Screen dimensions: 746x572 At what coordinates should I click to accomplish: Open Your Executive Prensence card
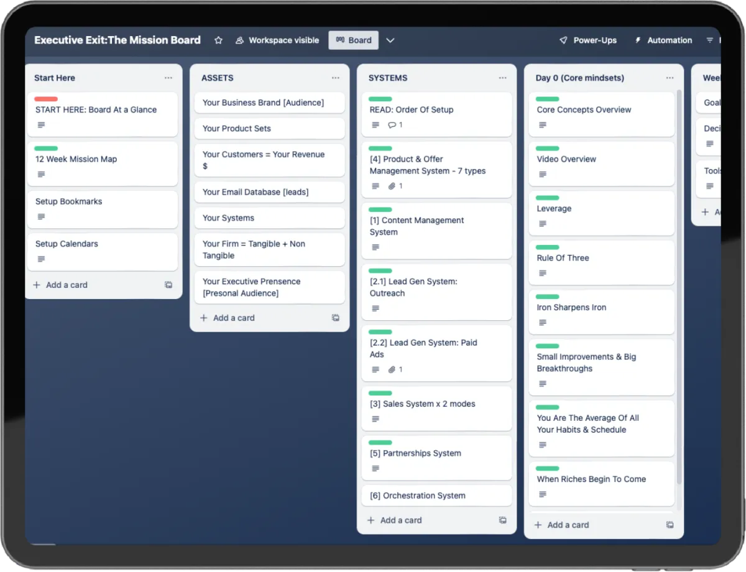269,287
